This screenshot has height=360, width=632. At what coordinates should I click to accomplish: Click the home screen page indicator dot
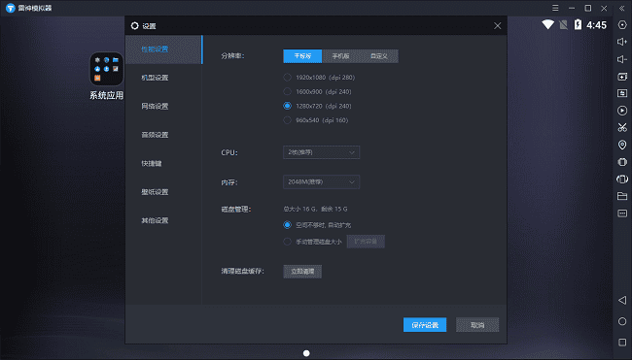[x=306, y=353]
